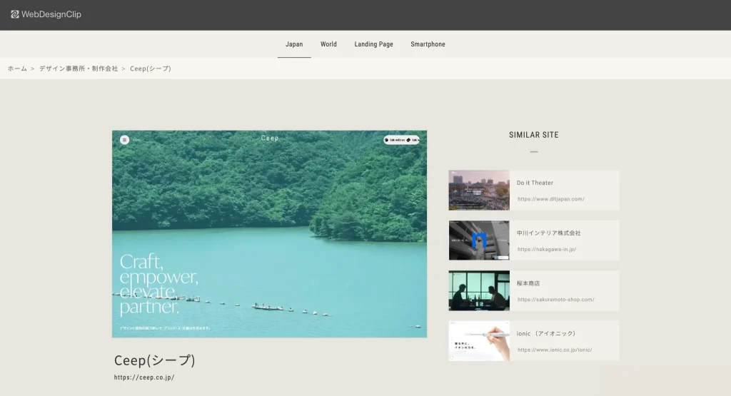731x396 pixels.
Task: Open the 桜本商店 similar site thumbnail
Action: coord(479,290)
